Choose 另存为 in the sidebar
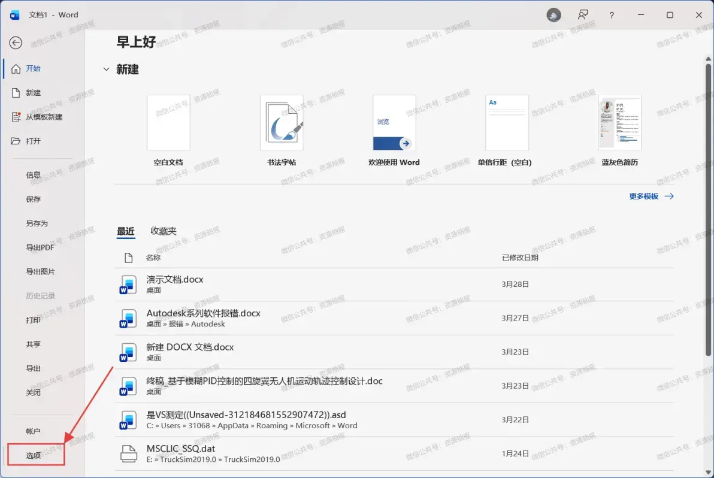The height and width of the screenshot is (478, 714). (x=37, y=223)
